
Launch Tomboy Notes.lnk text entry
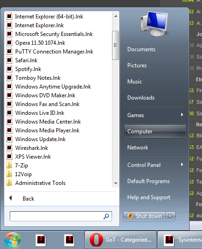(38, 78)
